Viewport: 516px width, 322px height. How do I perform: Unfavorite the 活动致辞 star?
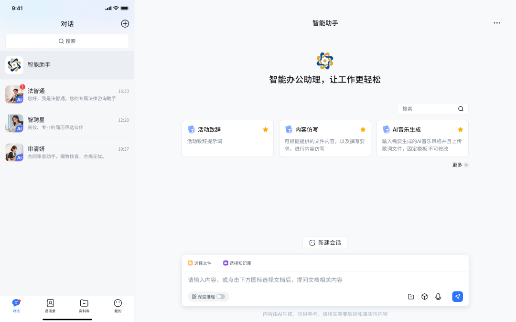(x=265, y=129)
